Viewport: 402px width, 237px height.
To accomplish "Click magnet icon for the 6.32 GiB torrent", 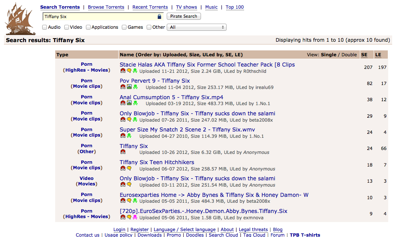I will 123,152.
